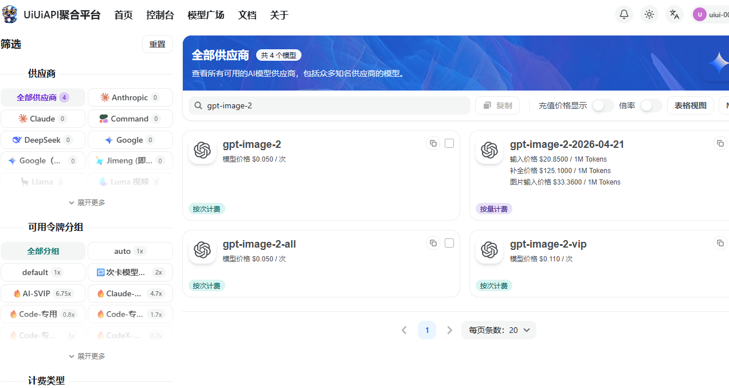Viewport: 729px width, 388px height.
Task: Copy the gpt-image-2 model name
Action: click(x=433, y=143)
